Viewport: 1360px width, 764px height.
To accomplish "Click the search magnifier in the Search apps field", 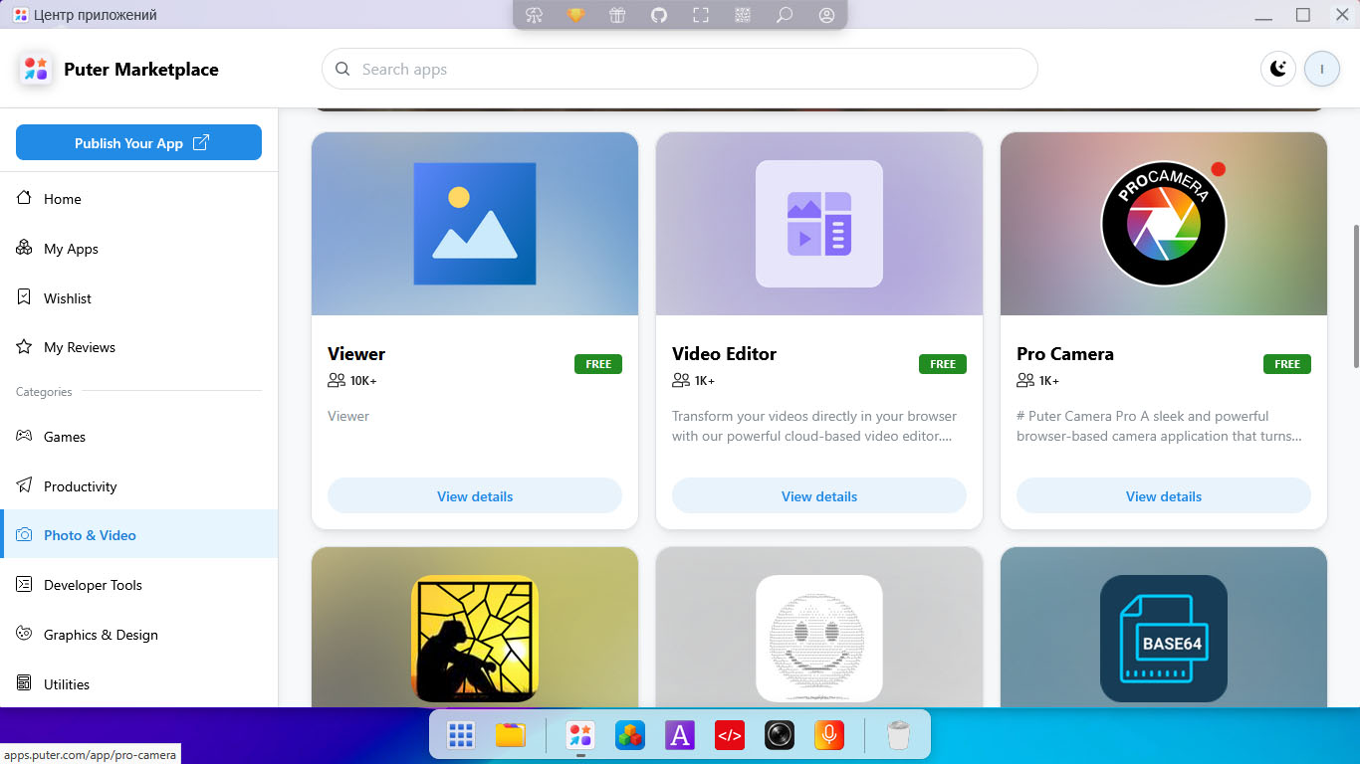I will pyautogui.click(x=342, y=70).
